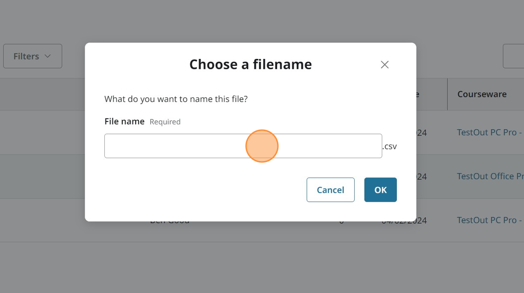Open TestOut PC Pro link in last row
The height and width of the screenshot is (293, 524).
pyautogui.click(x=490, y=220)
